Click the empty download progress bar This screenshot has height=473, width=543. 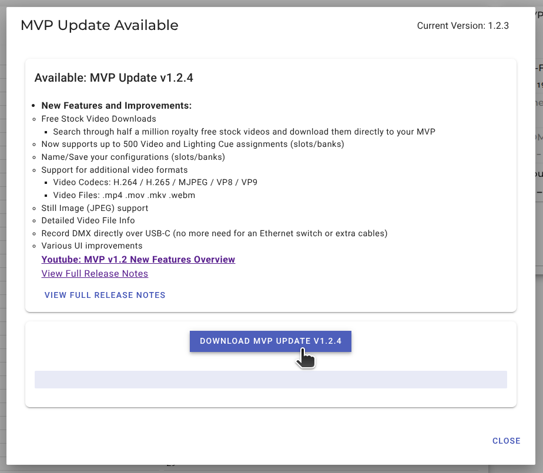270,380
